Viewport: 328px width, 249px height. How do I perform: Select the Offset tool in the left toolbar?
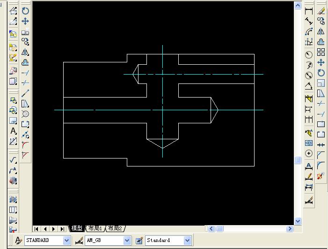25,62
